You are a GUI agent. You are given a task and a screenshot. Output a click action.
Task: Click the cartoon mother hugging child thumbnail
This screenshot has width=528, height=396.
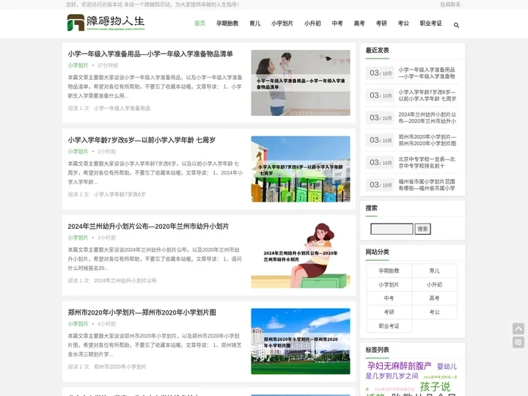click(301, 255)
